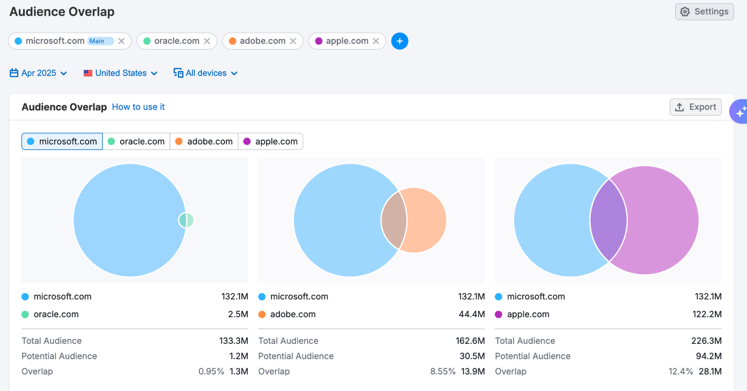Open the AI sparkle assistant button
The width and height of the screenshot is (747, 391).
coord(740,112)
